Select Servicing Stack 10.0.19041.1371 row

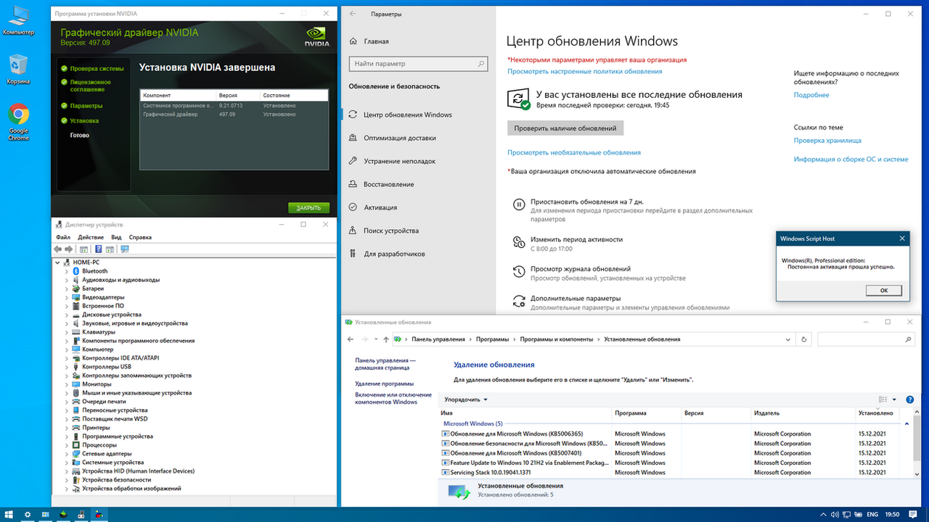[668, 472]
